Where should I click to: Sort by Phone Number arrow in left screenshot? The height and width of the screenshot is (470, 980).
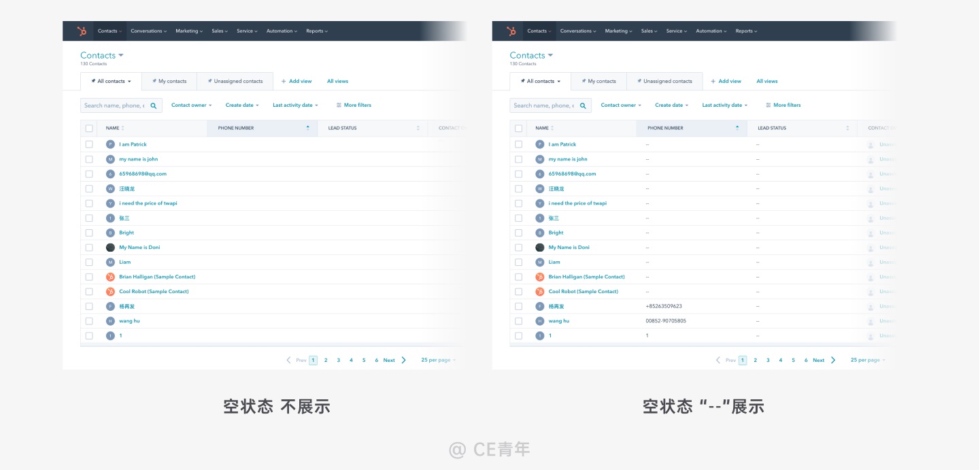307,127
